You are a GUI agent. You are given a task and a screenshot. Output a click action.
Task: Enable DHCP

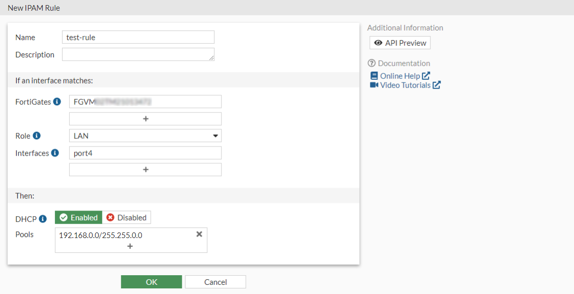click(x=79, y=218)
